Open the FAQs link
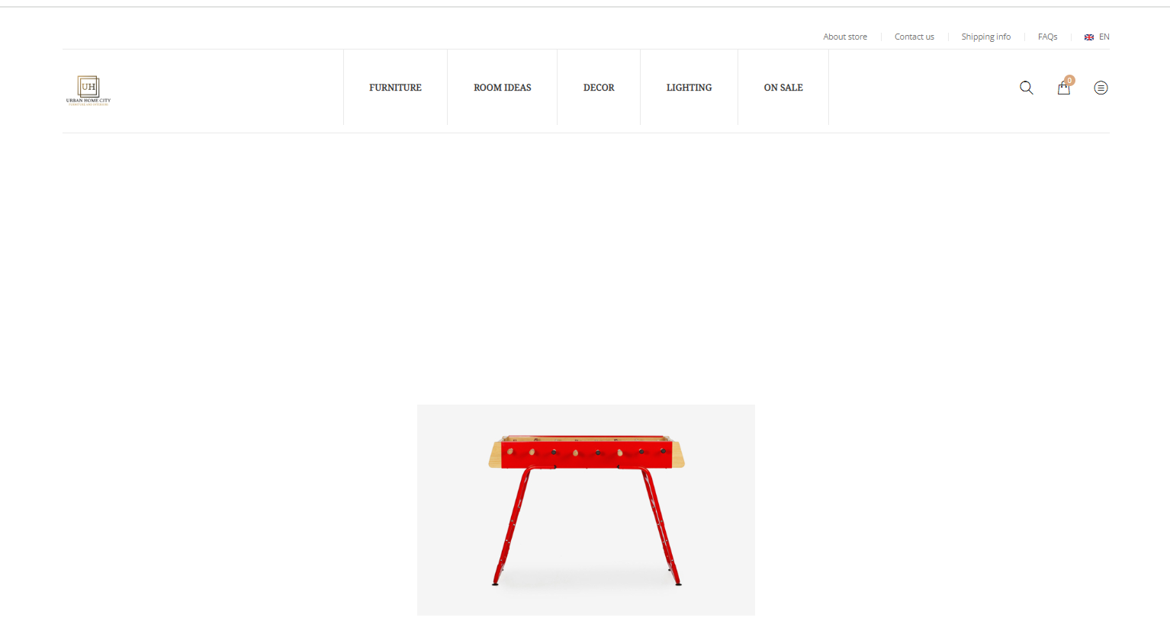The image size is (1170, 640). tap(1048, 37)
